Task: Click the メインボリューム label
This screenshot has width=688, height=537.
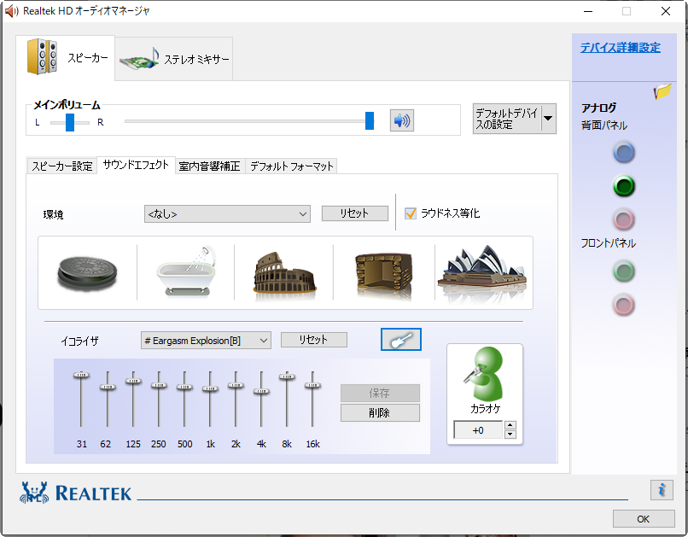Action: pyautogui.click(x=67, y=105)
